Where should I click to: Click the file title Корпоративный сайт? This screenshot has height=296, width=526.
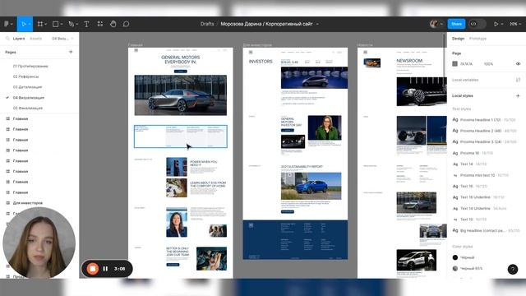(289, 24)
